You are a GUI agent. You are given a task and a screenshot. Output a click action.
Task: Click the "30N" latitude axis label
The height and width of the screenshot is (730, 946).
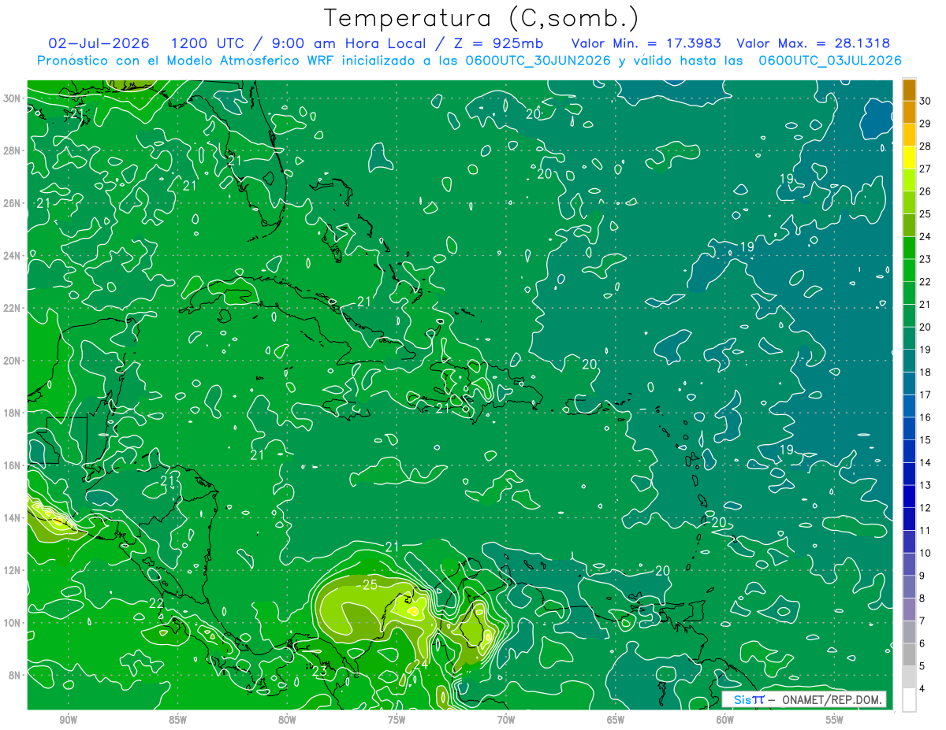coord(13,98)
